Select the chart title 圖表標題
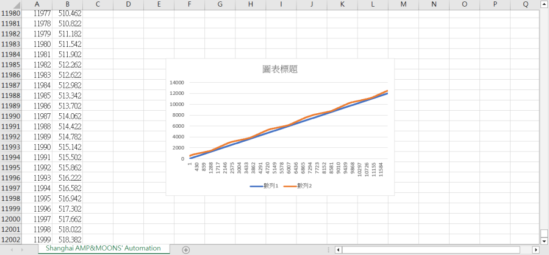Viewport: 549px width, 255px height. pyautogui.click(x=280, y=69)
